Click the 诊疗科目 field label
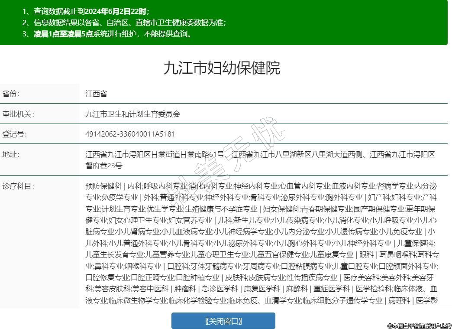 pyautogui.click(x=18, y=186)
